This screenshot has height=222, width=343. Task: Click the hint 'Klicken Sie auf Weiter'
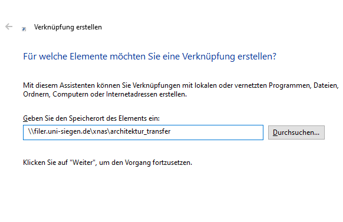coord(107,163)
